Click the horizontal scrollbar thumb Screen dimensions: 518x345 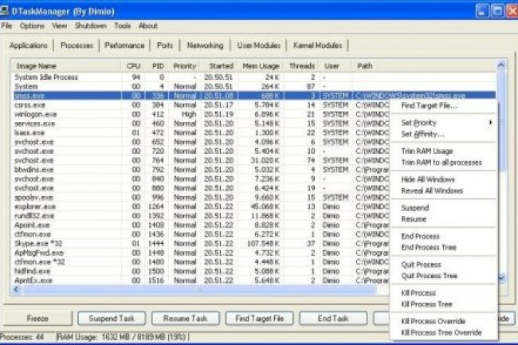pyautogui.click(x=199, y=289)
